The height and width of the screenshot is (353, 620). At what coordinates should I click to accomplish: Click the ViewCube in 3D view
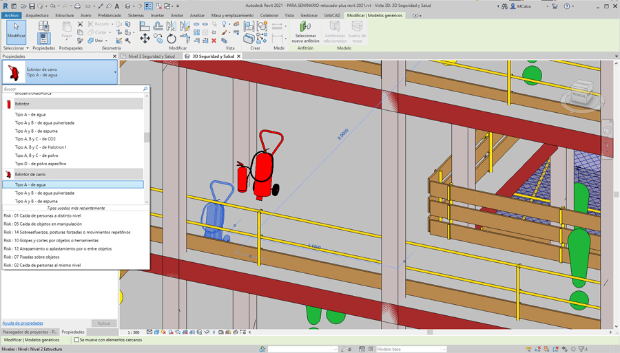point(580,96)
